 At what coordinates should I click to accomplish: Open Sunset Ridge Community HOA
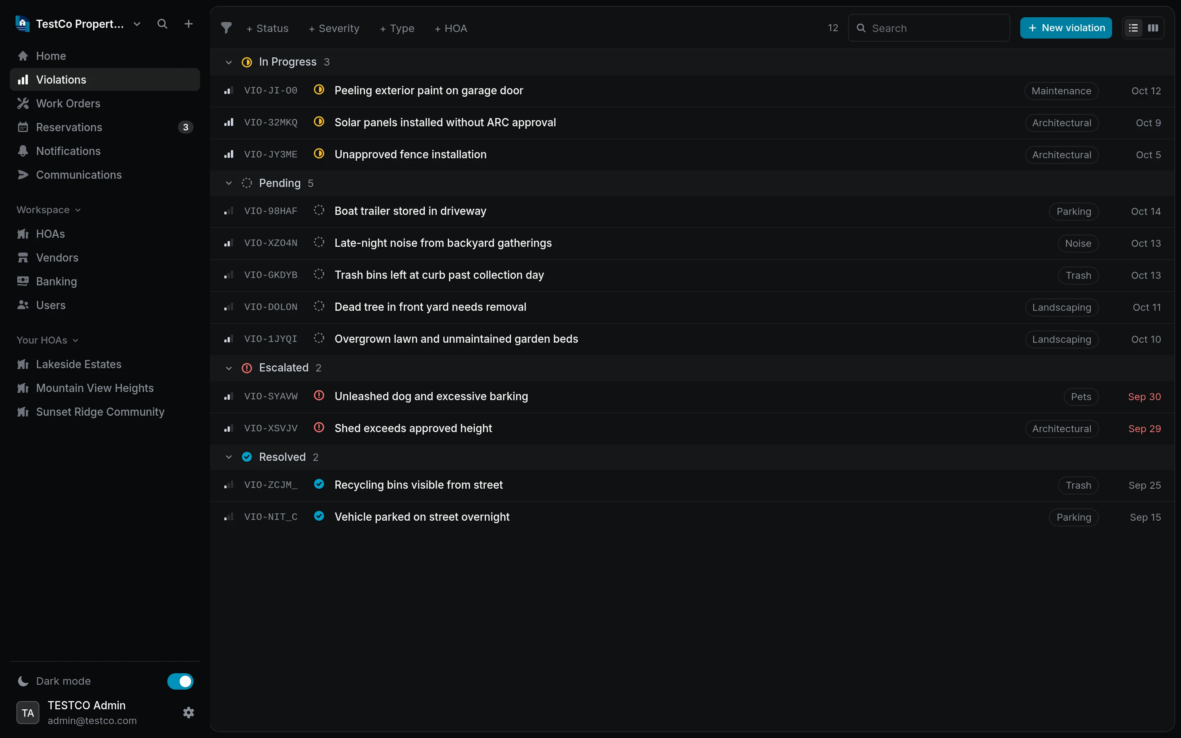pyautogui.click(x=105, y=412)
